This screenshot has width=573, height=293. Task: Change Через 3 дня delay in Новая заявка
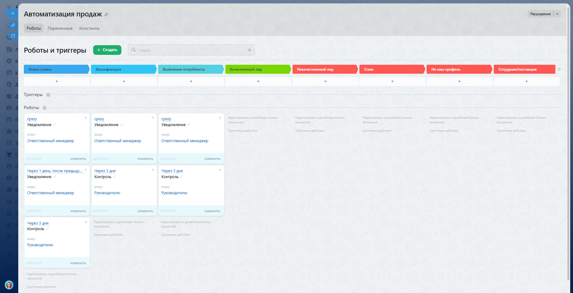(38, 223)
